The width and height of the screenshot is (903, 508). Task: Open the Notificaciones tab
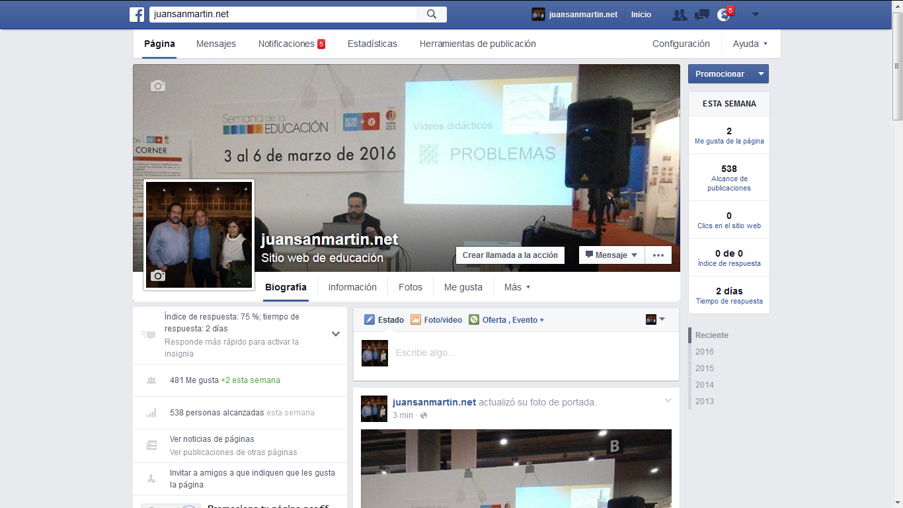point(292,44)
